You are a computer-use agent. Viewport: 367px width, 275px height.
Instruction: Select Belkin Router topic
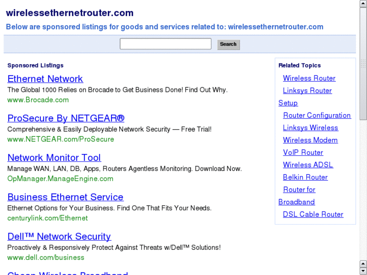click(305, 177)
